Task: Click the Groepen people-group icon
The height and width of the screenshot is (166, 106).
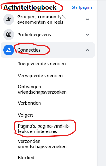Action: pyautogui.click(x=9, y=19)
